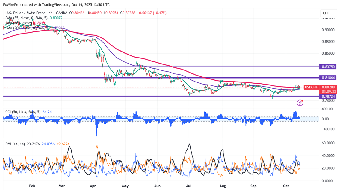Click the EMA (365, close) legend
Screen dimensions: 337x190
click(19, 23)
